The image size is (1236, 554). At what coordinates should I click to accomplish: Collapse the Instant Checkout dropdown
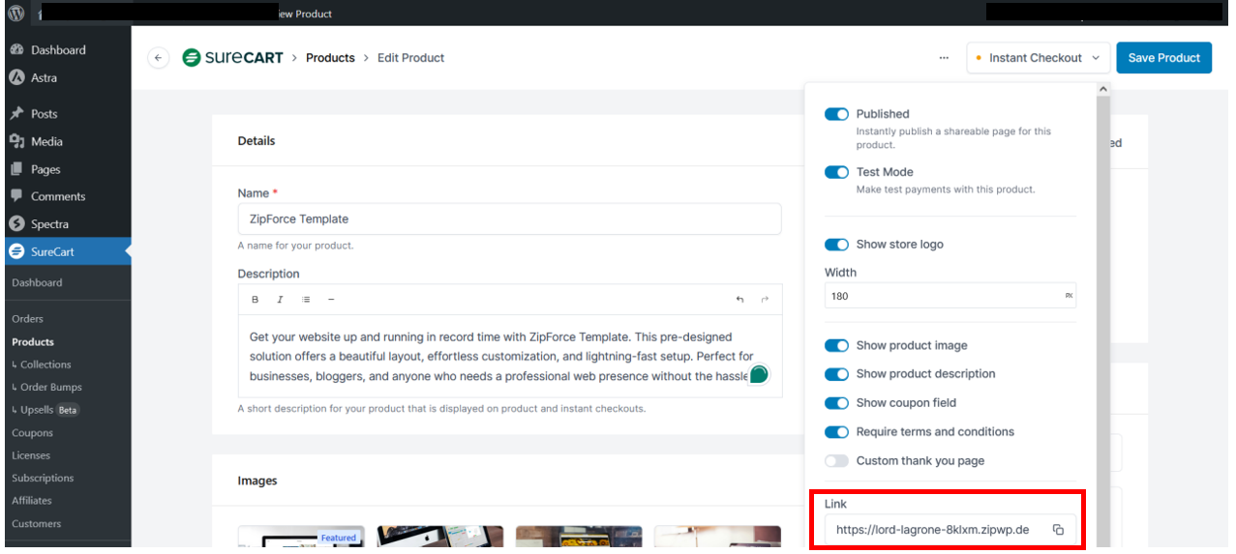click(x=1038, y=58)
